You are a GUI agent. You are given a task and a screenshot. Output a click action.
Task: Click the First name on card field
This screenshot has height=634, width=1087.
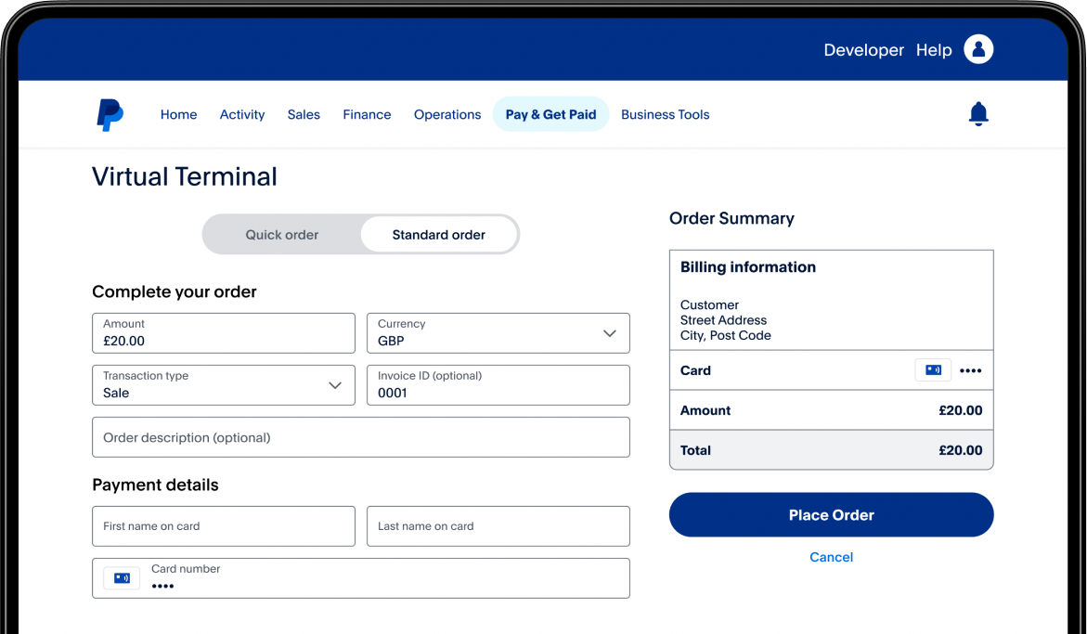tap(224, 526)
